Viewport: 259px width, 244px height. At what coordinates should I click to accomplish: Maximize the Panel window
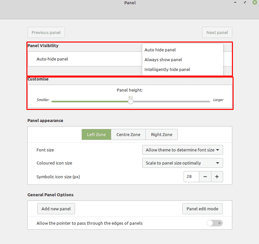tap(245, 2)
